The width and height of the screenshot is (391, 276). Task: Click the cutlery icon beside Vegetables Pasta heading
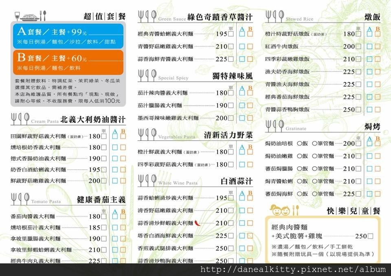[147, 134]
